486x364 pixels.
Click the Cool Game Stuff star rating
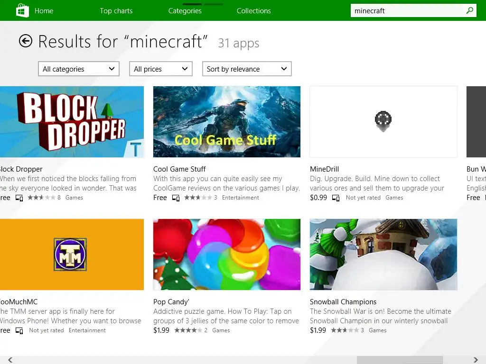(x=198, y=198)
